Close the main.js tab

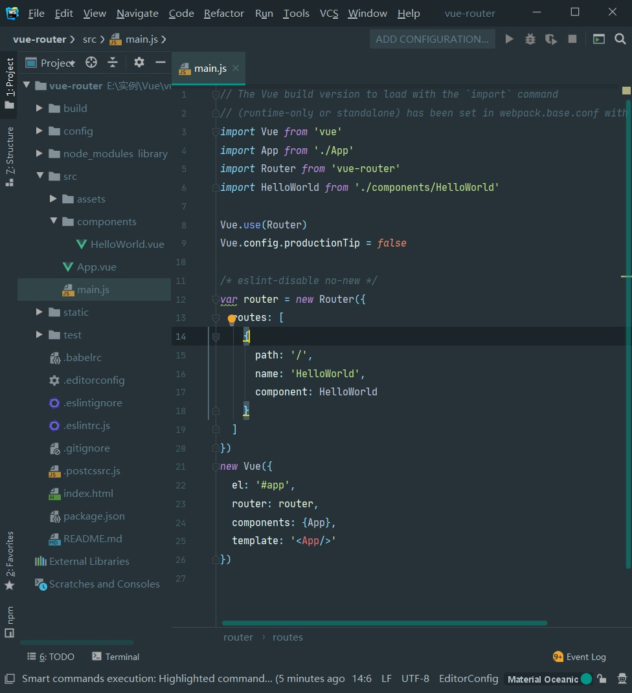[x=236, y=68]
